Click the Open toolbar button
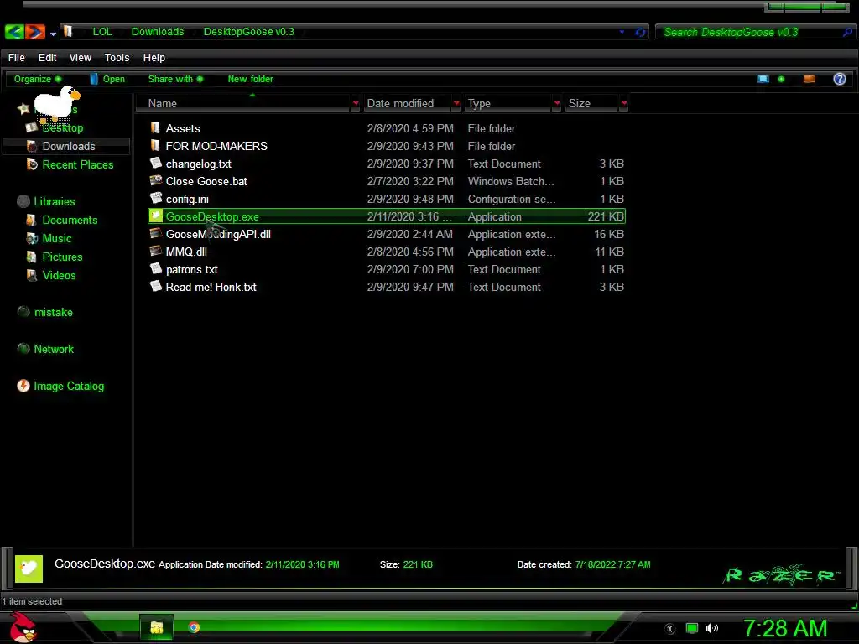 (x=107, y=79)
